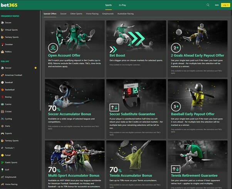Select the Horse Racing tab
232x189 pixels.
(92, 14)
